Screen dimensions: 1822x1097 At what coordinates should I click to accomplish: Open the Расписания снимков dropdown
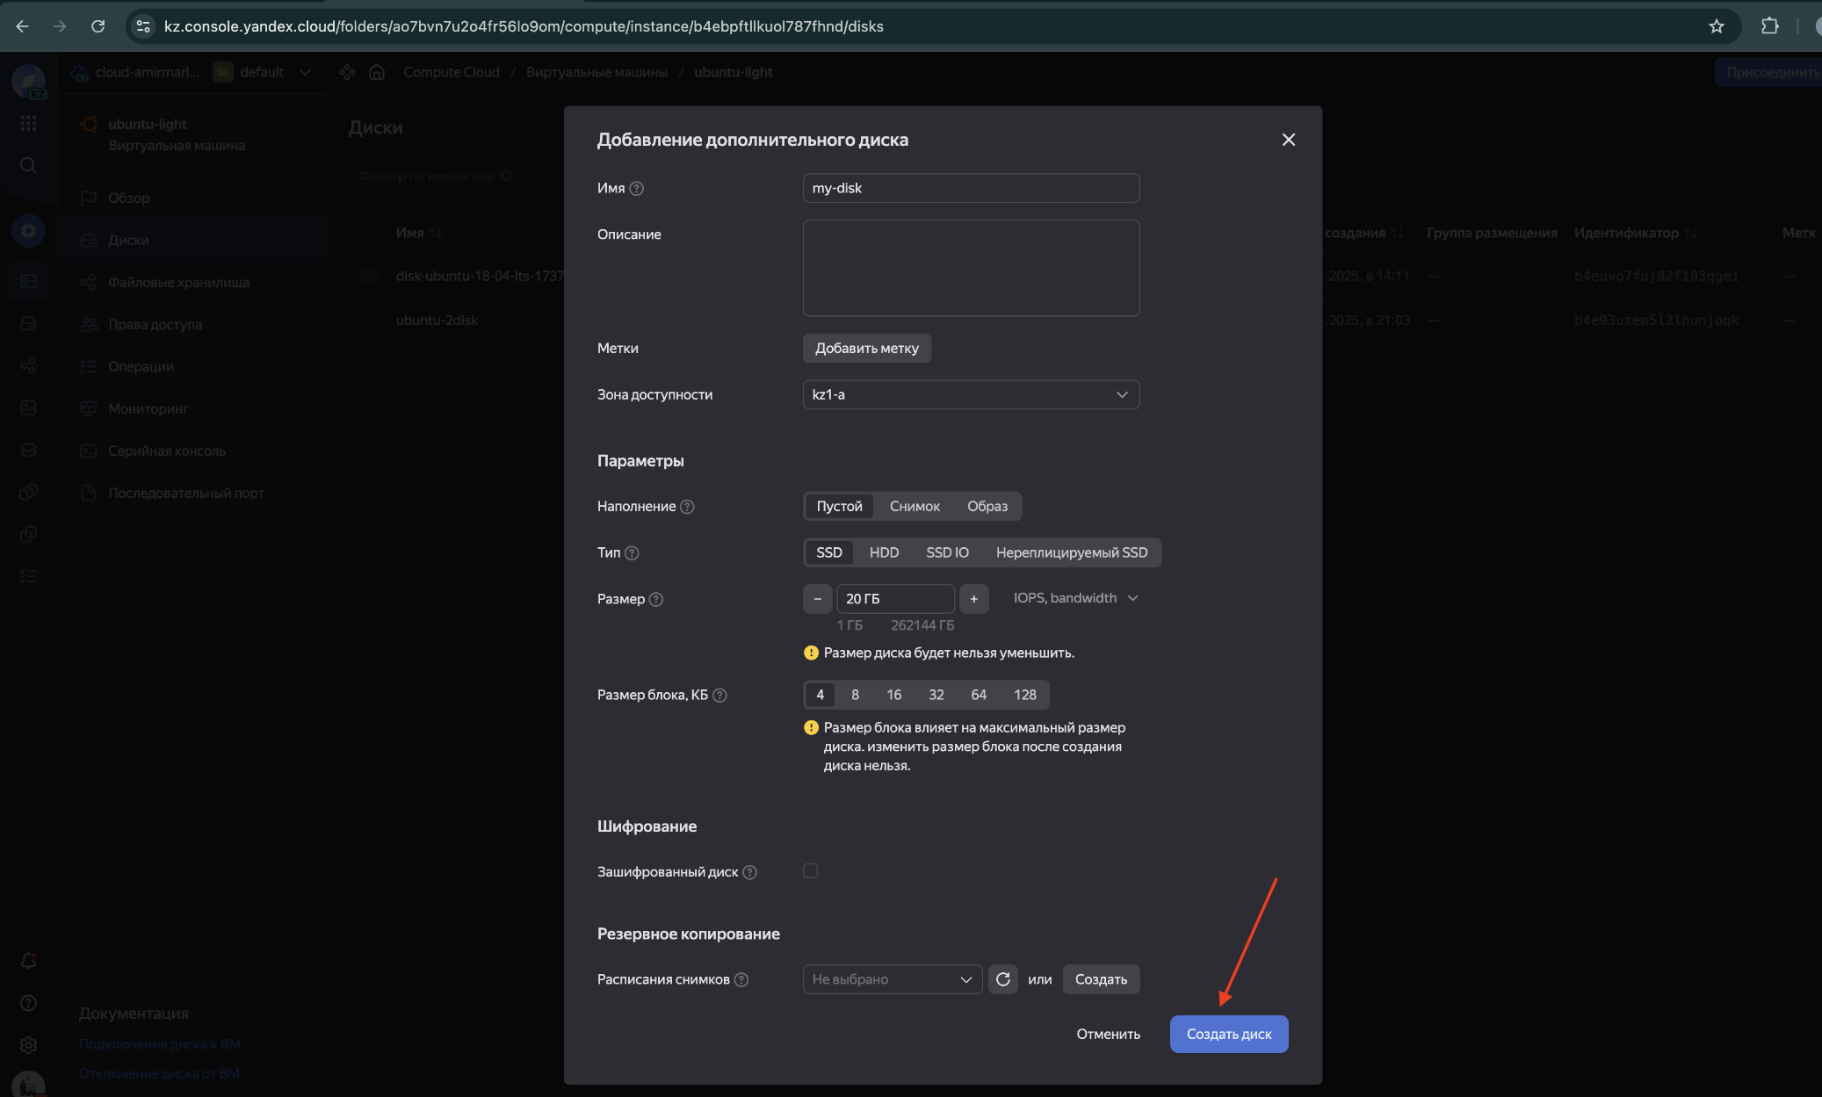pos(892,979)
